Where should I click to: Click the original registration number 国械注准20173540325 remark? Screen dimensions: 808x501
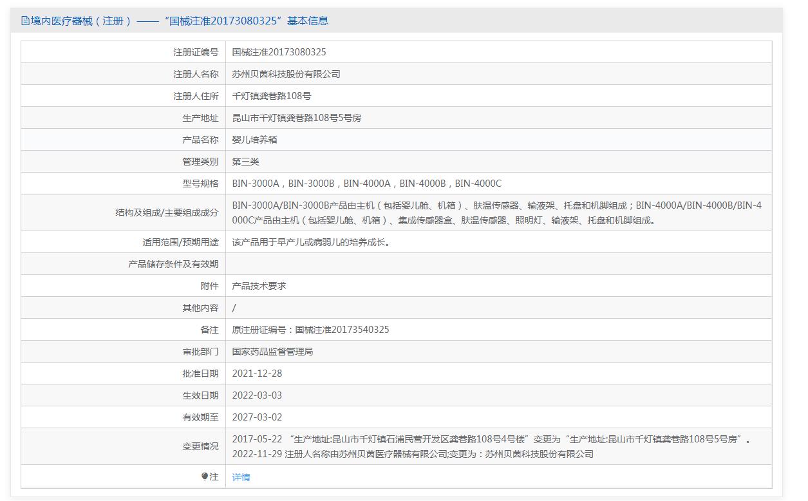[310, 330]
